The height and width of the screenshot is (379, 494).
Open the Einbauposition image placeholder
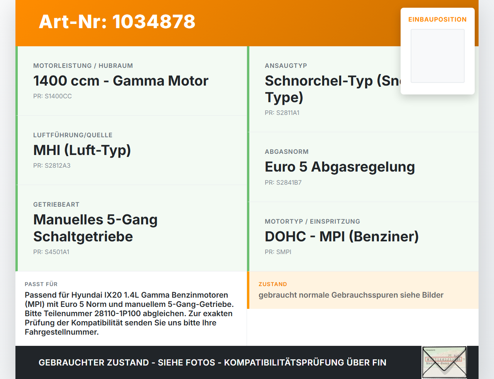click(438, 56)
